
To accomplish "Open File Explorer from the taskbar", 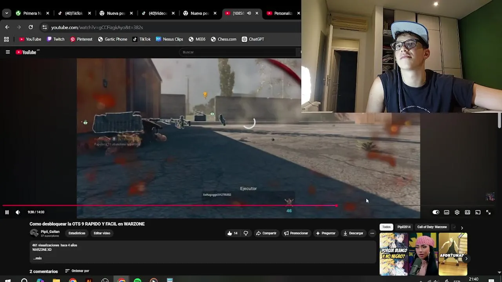I will coord(56,280).
